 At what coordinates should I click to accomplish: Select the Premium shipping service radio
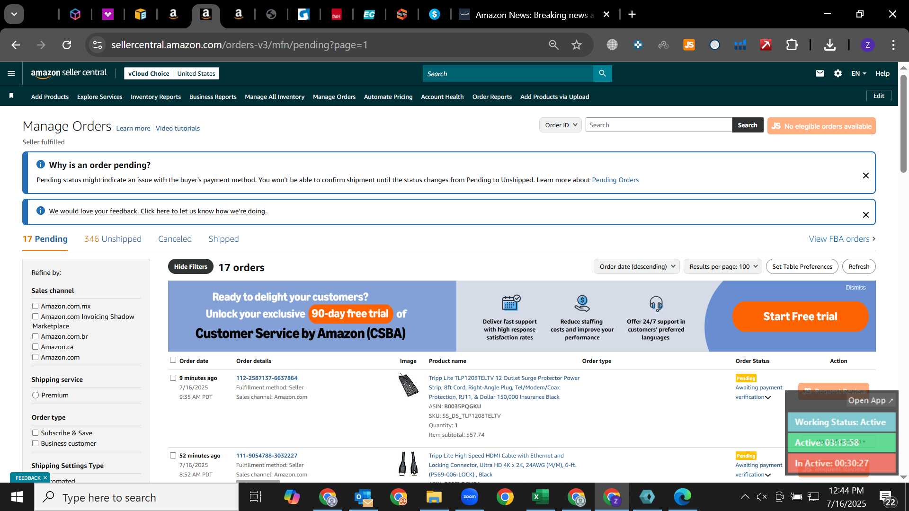coord(35,395)
